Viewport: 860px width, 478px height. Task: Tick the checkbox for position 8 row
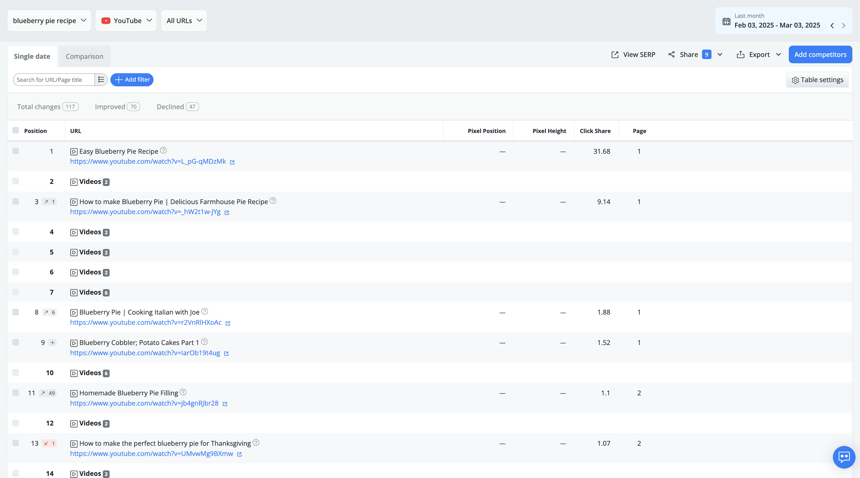(16, 312)
